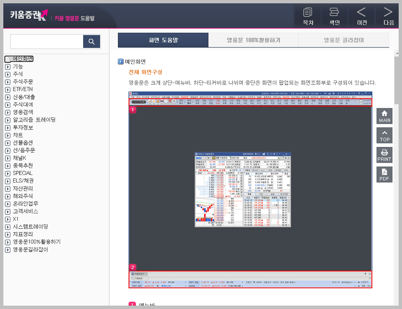402x309 pixels.
Task: Select the 화면 도움말 tab
Action: point(163,40)
